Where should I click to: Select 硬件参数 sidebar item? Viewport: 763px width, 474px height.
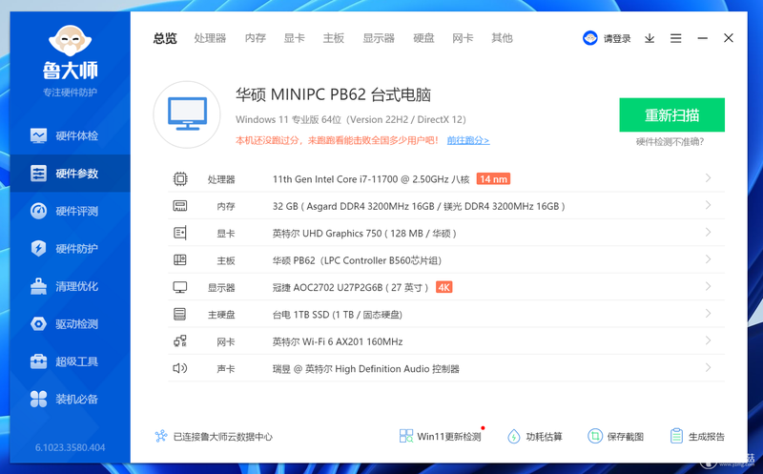[x=70, y=174]
